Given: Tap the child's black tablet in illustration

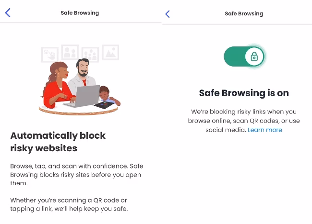Looking at the screenshot, I should [105, 105].
